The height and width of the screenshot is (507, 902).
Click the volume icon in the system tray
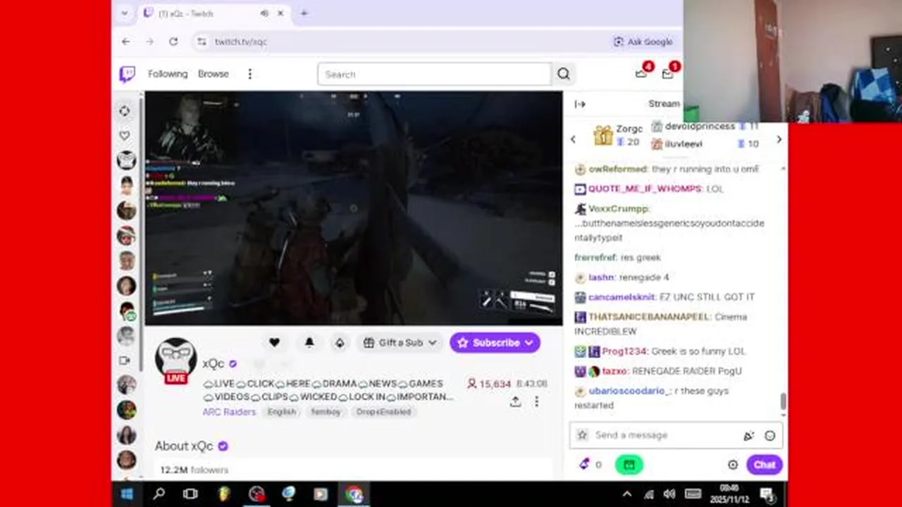coord(669,494)
